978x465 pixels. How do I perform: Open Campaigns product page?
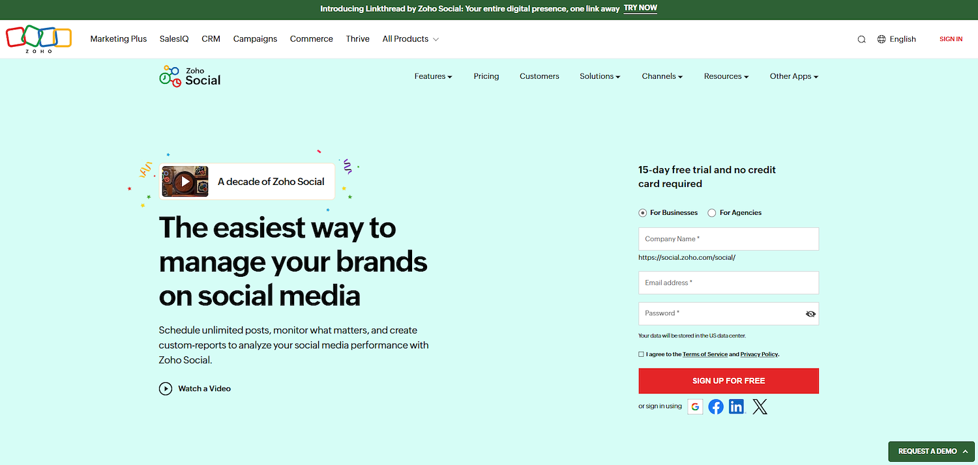coord(255,39)
